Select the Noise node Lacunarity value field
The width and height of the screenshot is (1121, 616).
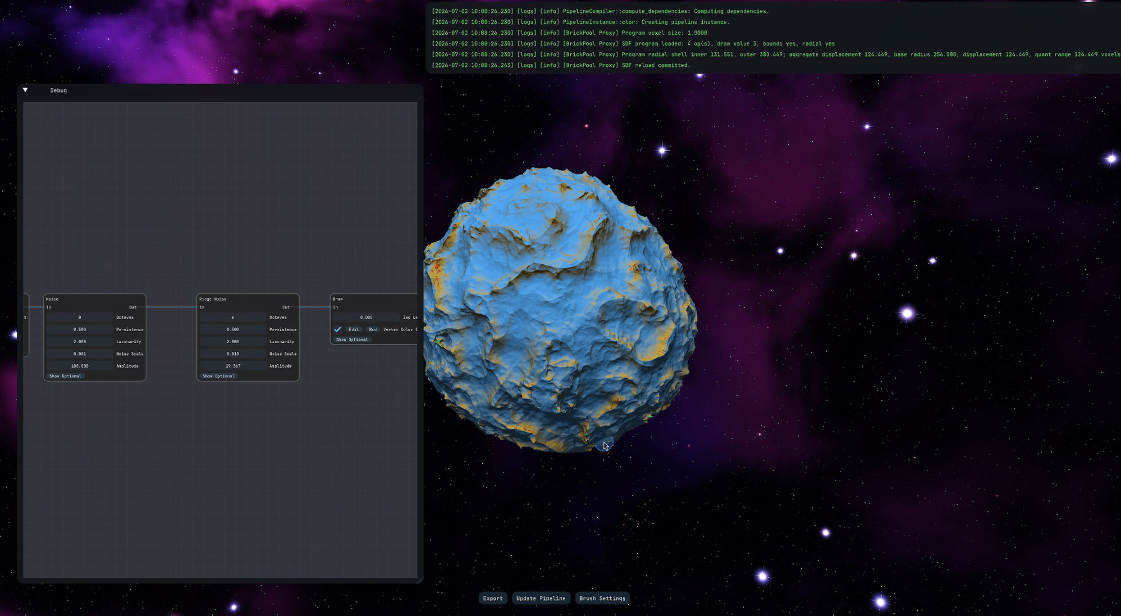pos(80,342)
